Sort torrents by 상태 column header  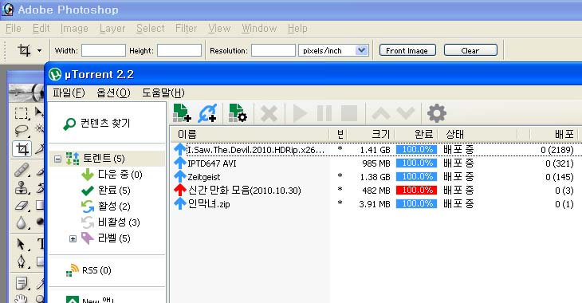click(x=478, y=135)
